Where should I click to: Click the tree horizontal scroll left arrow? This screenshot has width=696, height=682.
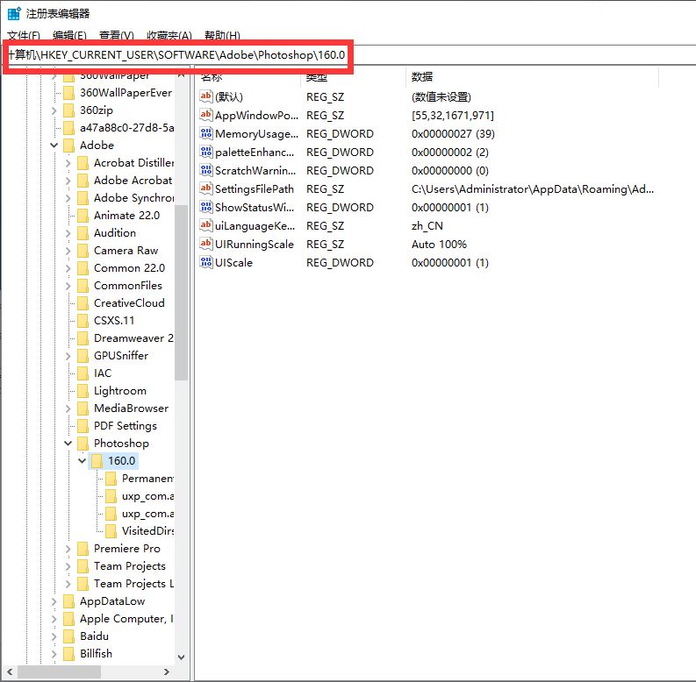point(10,671)
